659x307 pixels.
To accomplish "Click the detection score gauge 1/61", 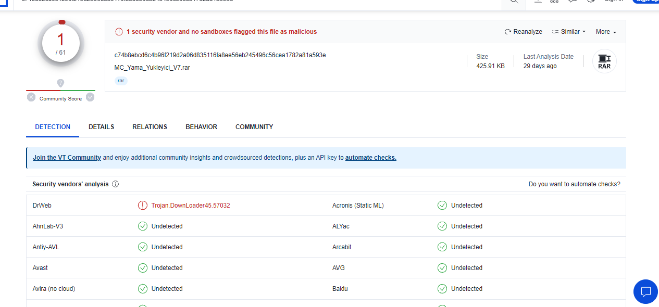I will coord(61,44).
